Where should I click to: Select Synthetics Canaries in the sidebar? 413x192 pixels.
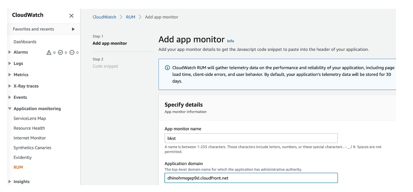32,147
